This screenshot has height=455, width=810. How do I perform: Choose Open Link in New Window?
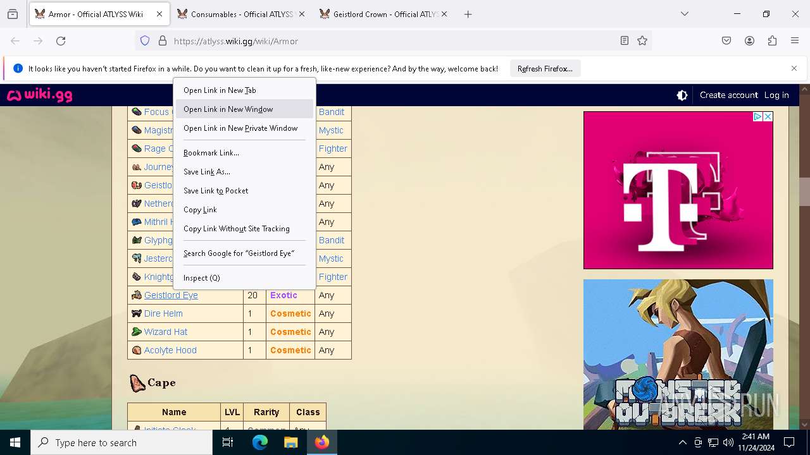tap(244, 109)
